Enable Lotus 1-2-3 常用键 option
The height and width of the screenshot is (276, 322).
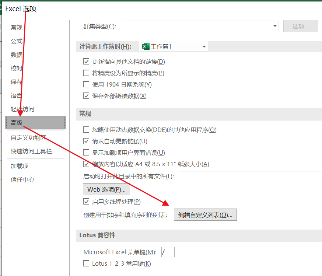(x=86, y=263)
